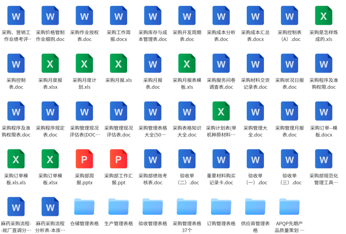Open the 采购月度报表.xlsx Excel icon
The image size is (346, 234).
tap(50, 63)
